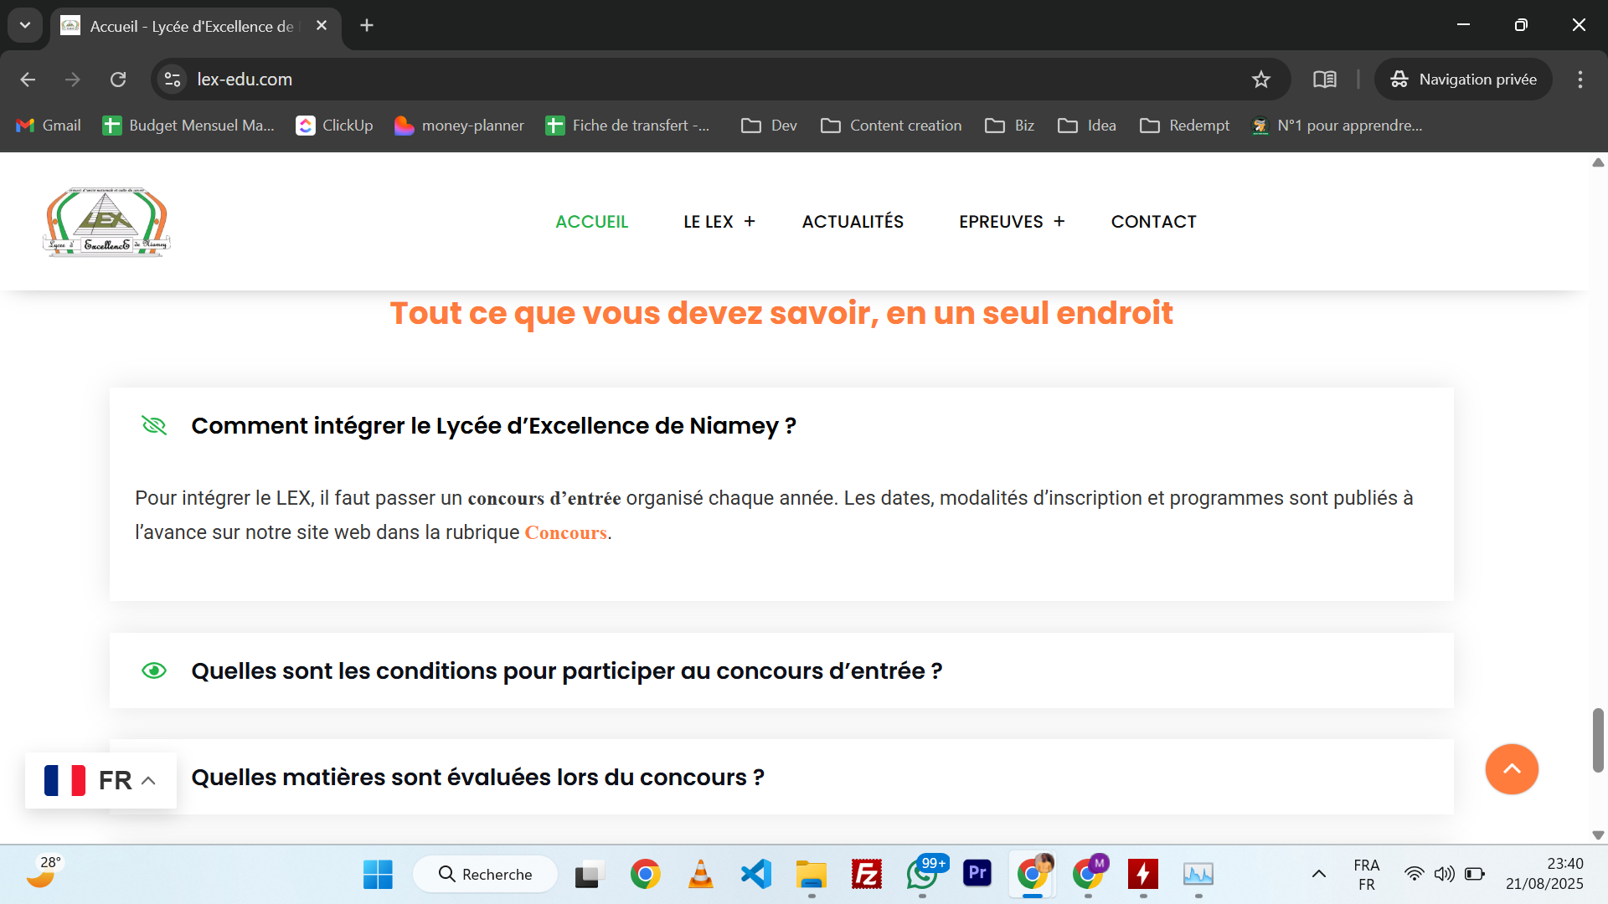Toggle eye icon for concours conditions question
The image size is (1608, 904).
pyautogui.click(x=154, y=671)
